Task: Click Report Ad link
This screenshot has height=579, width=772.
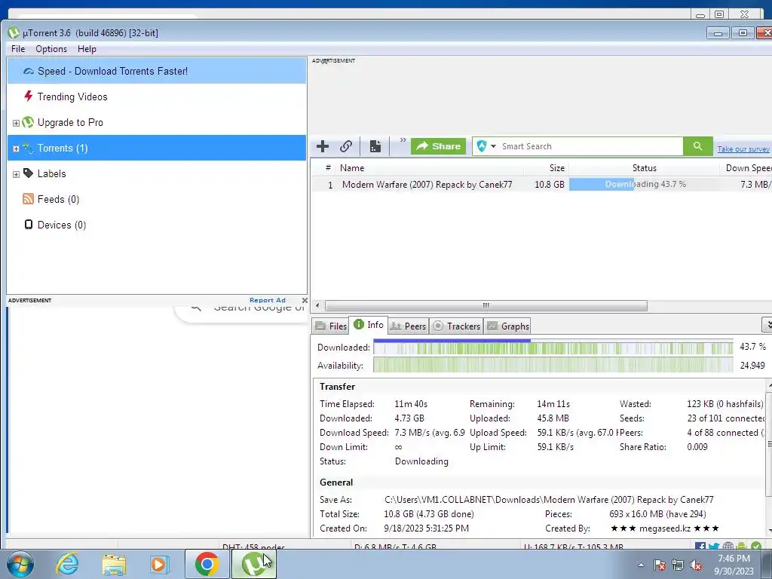Action: coord(268,300)
